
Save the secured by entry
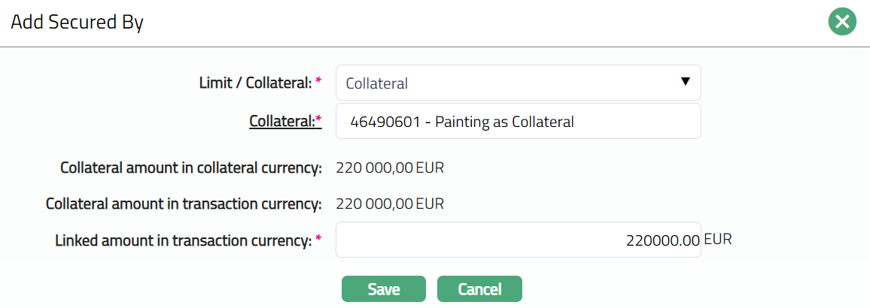(384, 289)
